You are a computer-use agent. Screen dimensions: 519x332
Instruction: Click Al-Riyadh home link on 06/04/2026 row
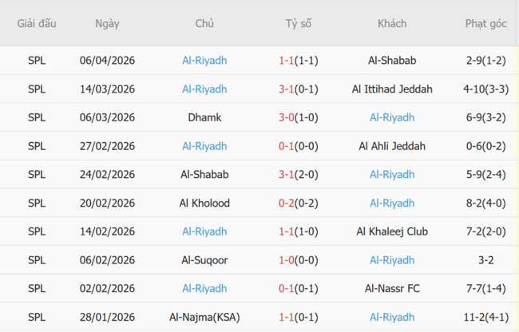point(204,61)
